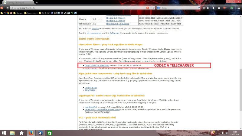Show hidden tray icons arrow
This screenshot has width=242, height=136.
click(x=219, y=133)
